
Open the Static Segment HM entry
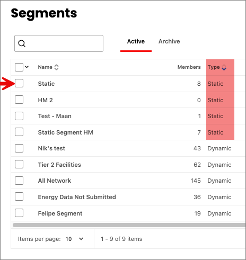click(x=66, y=132)
